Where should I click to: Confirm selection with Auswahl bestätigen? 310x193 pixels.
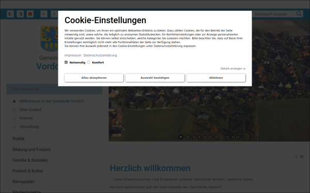pyautogui.click(x=155, y=78)
